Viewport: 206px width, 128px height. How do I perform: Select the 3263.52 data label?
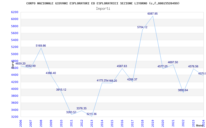(x=71, y=112)
